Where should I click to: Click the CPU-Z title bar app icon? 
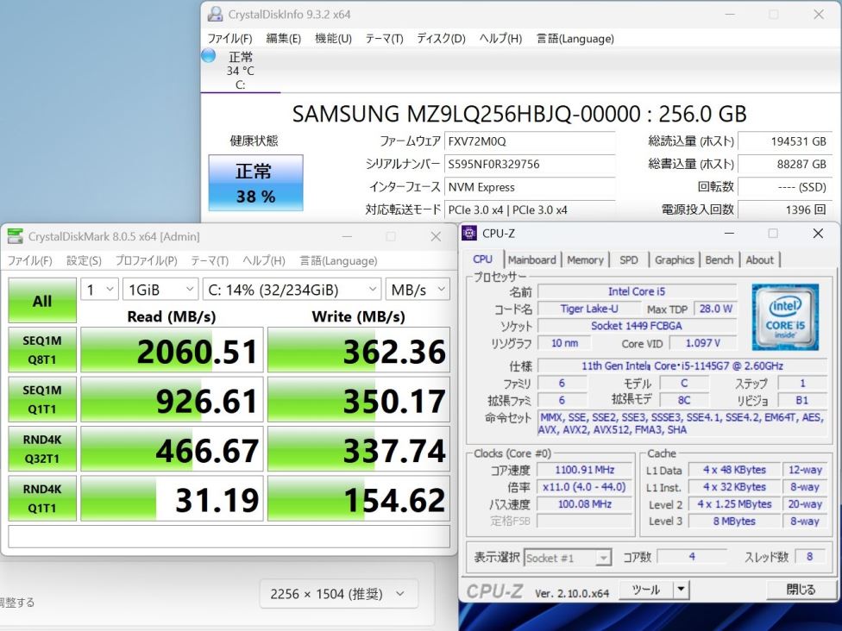[469, 233]
